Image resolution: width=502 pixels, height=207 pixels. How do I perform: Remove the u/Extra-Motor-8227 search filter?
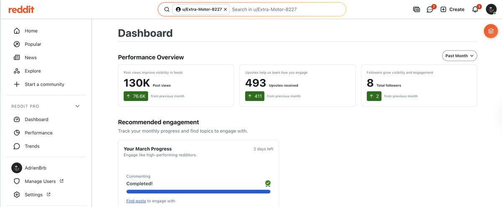tap(225, 9)
